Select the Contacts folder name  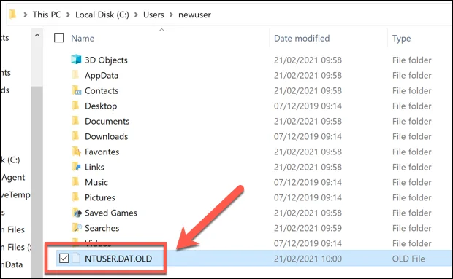point(102,91)
